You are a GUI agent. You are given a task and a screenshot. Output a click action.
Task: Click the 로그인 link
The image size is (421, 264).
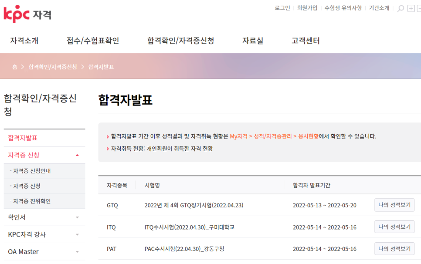[x=282, y=8]
